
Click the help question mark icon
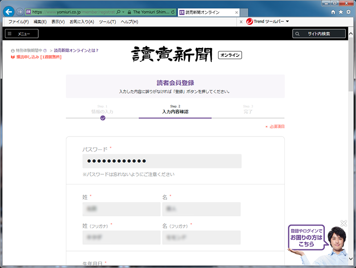tap(45, 51)
